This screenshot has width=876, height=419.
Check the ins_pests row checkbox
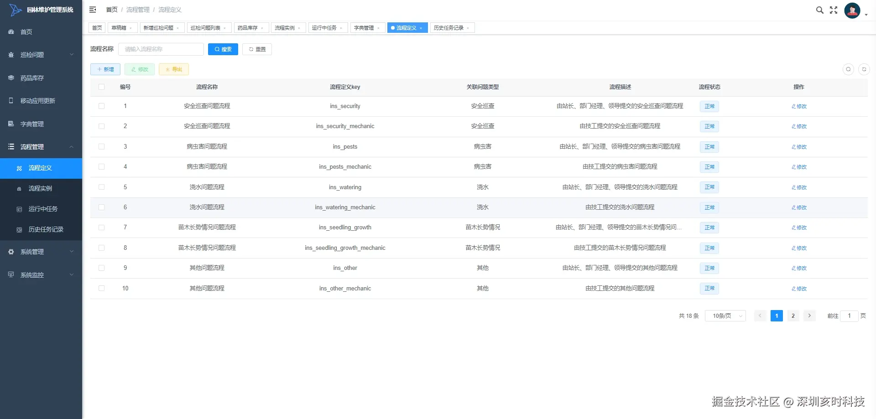(x=101, y=147)
